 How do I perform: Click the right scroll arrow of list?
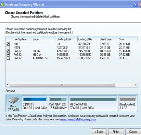tap(136, 85)
